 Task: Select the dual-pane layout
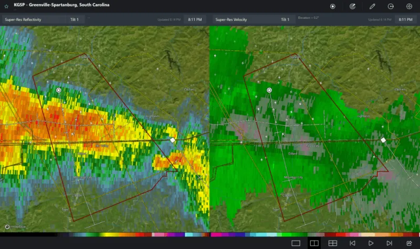(314, 243)
